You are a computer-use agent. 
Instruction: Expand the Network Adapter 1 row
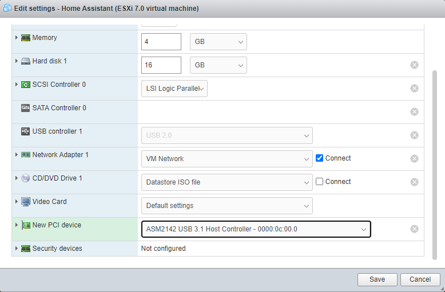tap(17, 154)
